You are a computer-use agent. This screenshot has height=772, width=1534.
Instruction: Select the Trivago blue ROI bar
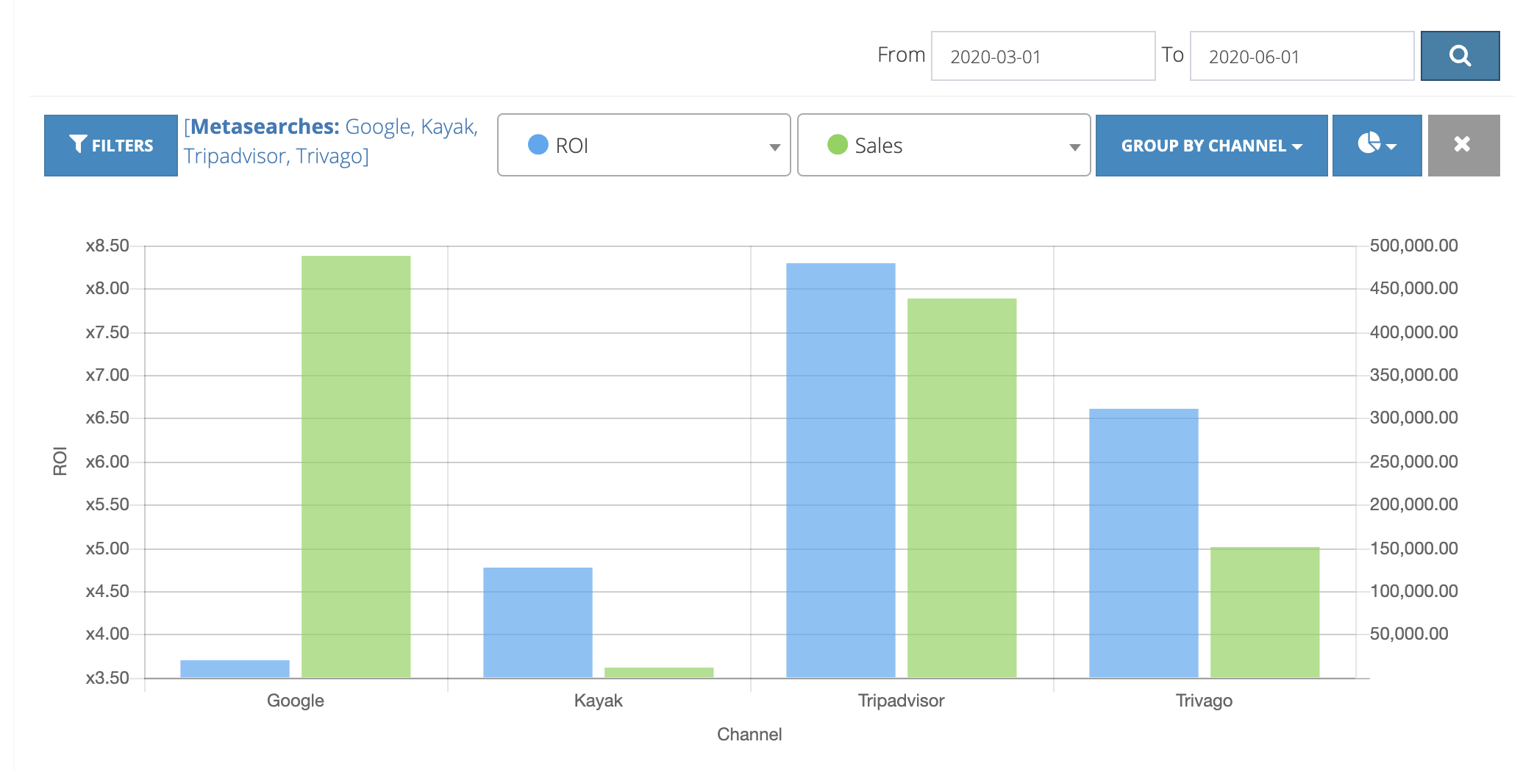1144,543
